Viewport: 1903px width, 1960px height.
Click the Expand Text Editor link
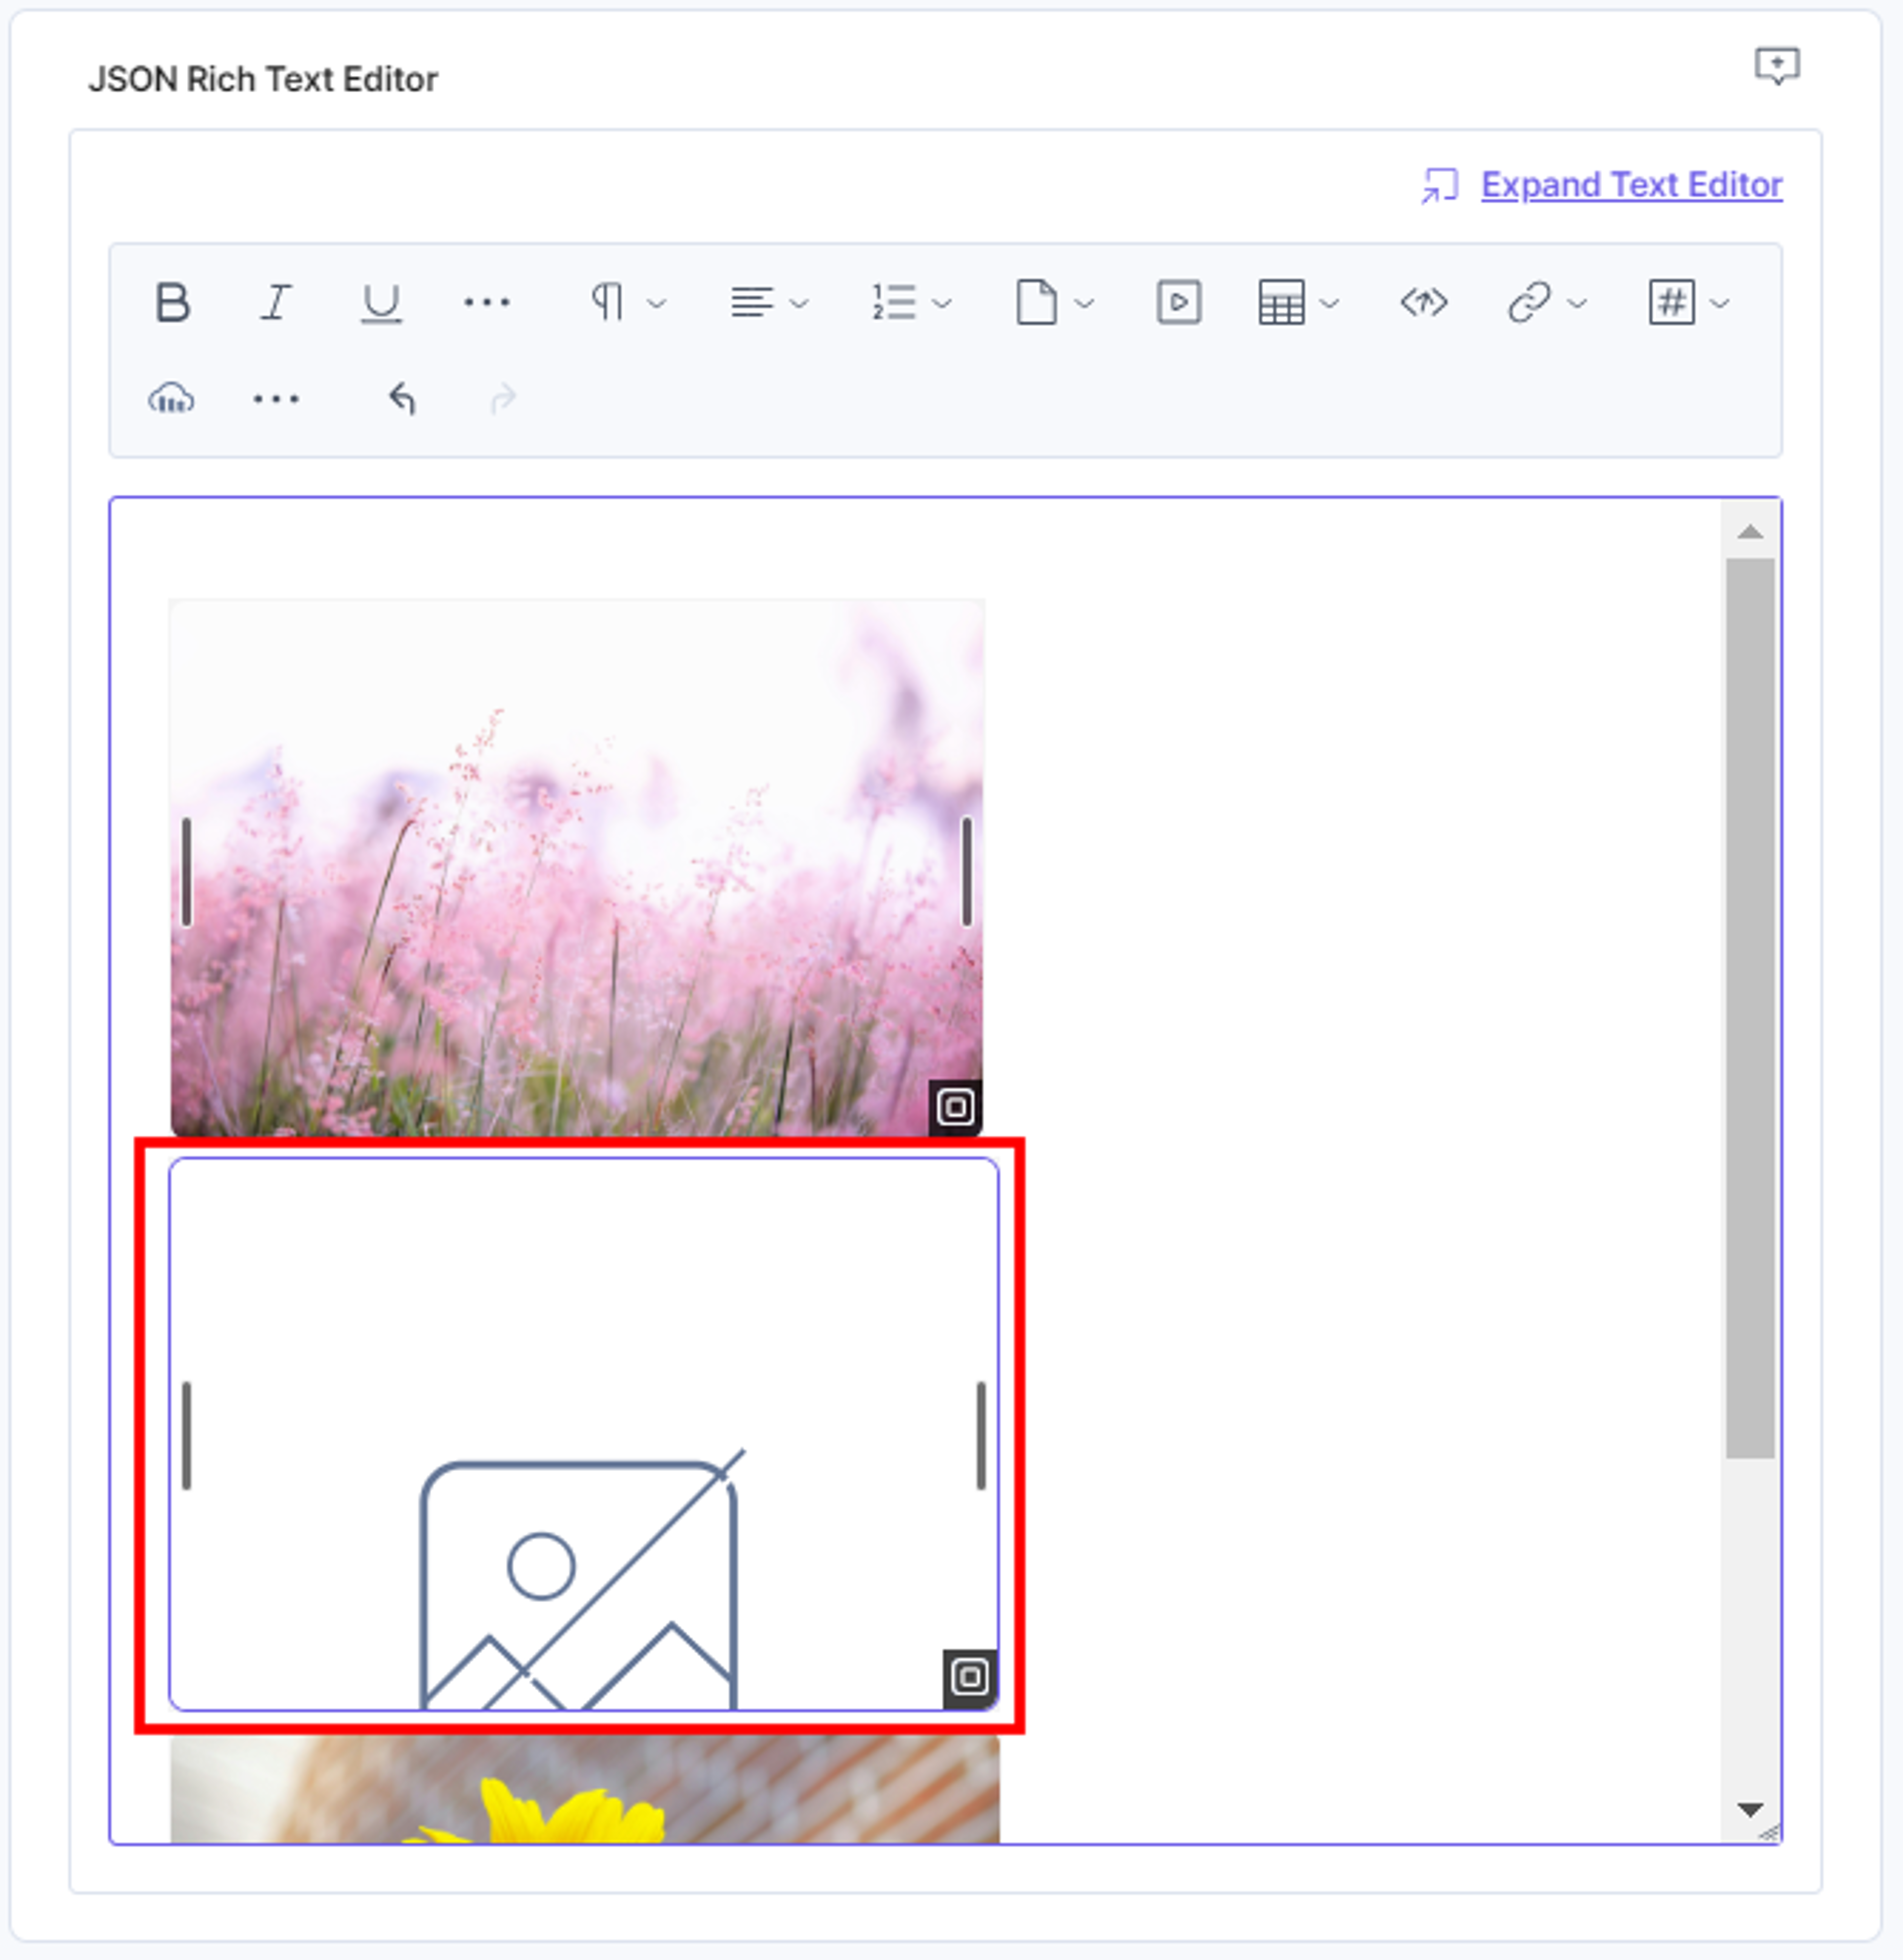point(1631,185)
